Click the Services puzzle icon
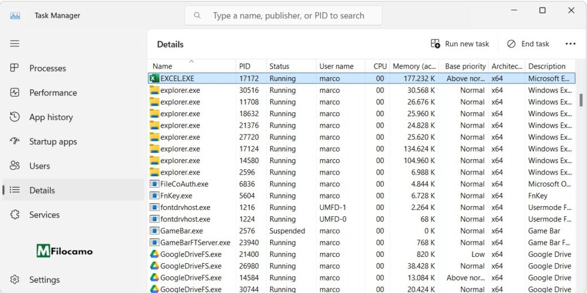Screen dimensions: 587x293 [14, 215]
